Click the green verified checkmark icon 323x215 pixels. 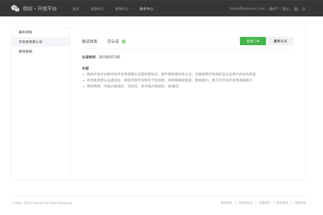[123, 42]
